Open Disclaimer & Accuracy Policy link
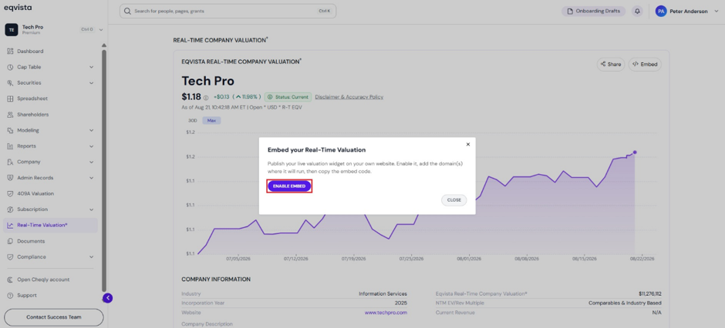 (x=349, y=97)
